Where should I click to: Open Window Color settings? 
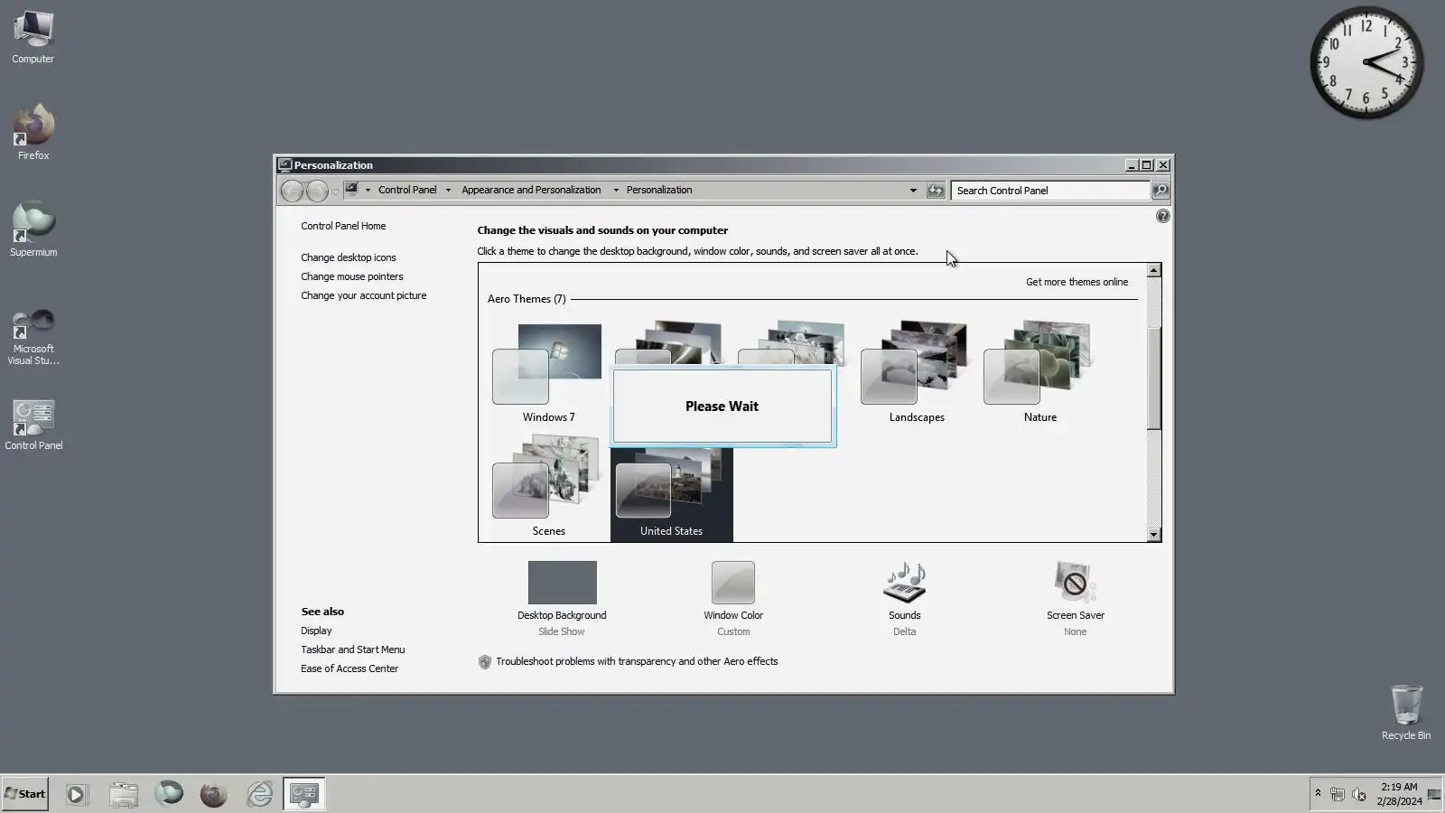tap(733, 598)
